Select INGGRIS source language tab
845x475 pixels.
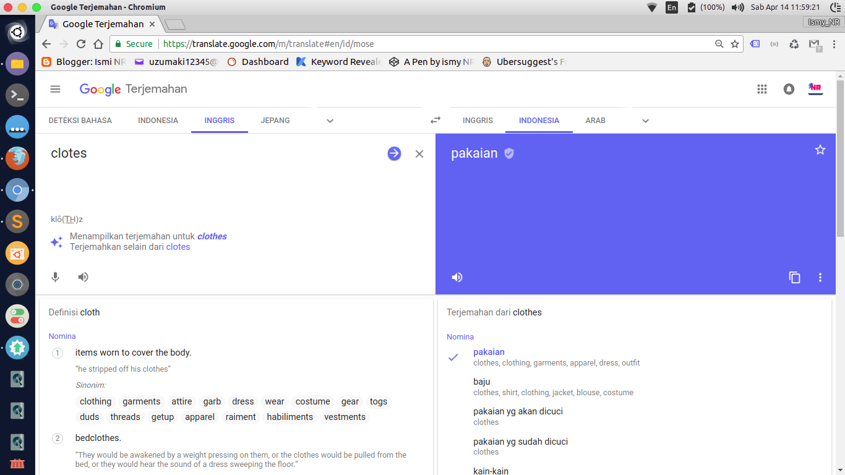[x=220, y=121]
